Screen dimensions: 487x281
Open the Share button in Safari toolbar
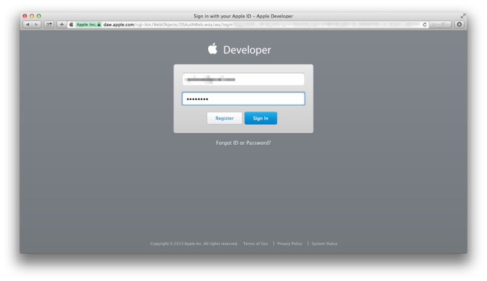[49, 24]
